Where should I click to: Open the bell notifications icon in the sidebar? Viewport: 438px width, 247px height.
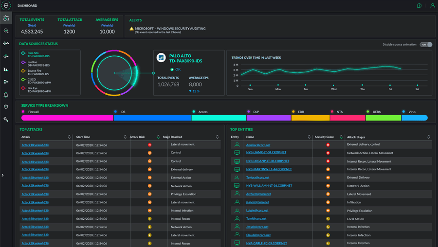pos(6,95)
